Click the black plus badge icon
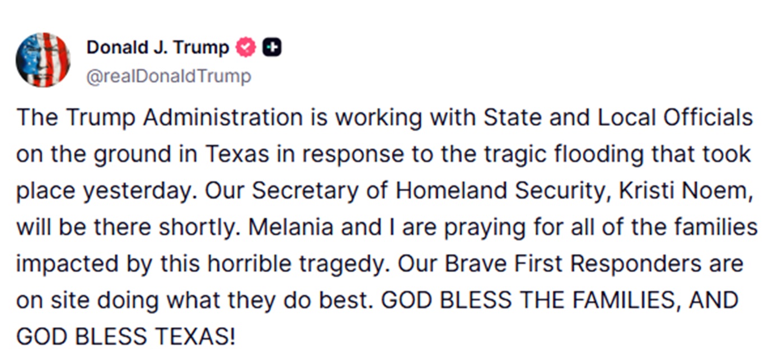This screenshot has width=778, height=359. 272,48
